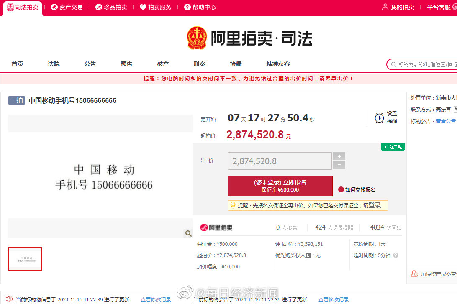
Task: Open the 帮助中心 question mark icon
Action: 187,7
